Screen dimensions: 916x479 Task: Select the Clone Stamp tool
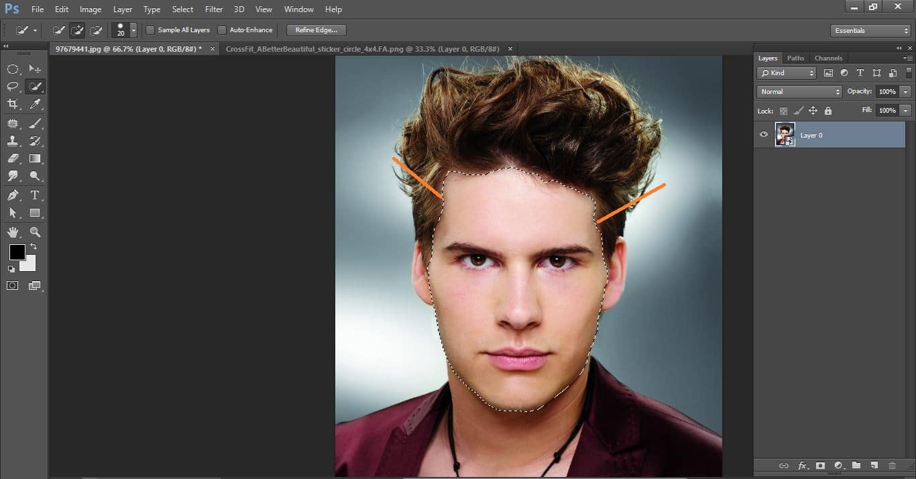click(13, 141)
